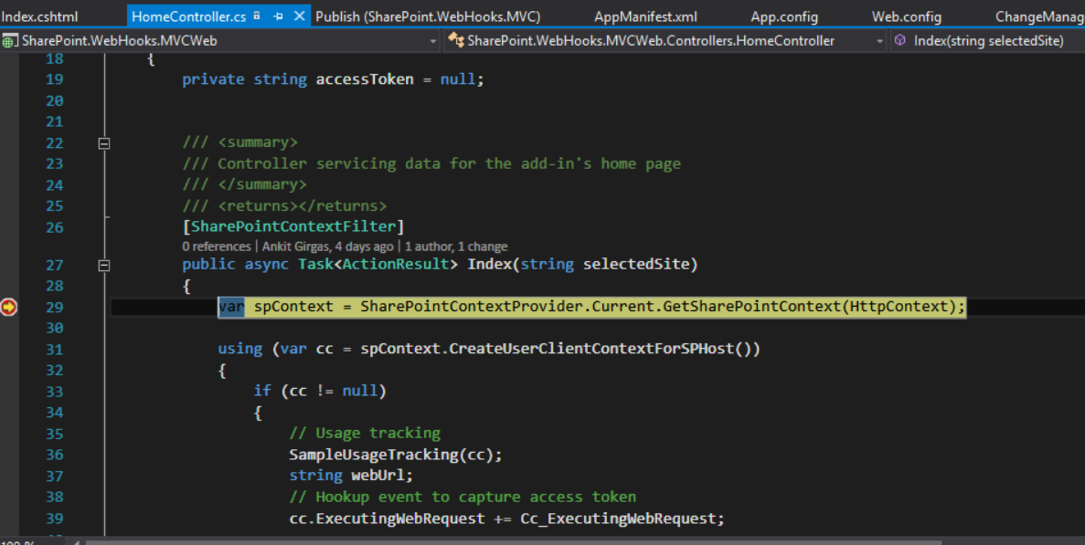Switch to the Index.cshtml tab
Image resolution: width=1085 pixels, height=545 pixels.
coord(41,16)
